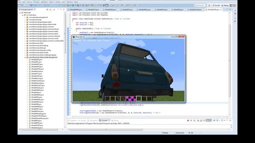Toggle Pin Console button

214,120
